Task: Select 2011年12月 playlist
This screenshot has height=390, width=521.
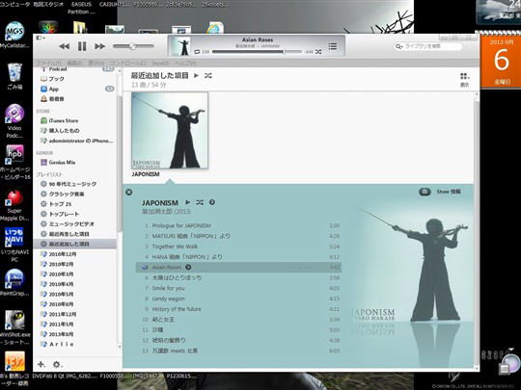Action: click(63, 314)
